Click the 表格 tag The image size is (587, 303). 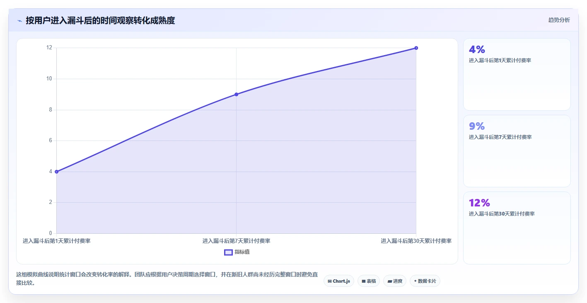(x=369, y=281)
